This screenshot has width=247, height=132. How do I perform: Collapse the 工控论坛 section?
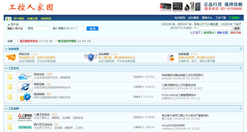(241, 68)
